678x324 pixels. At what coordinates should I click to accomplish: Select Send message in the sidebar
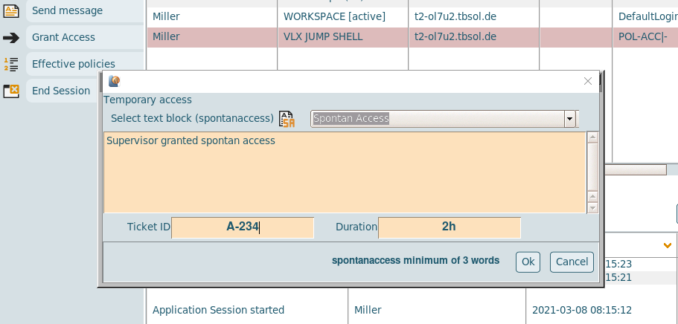pos(67,11)
